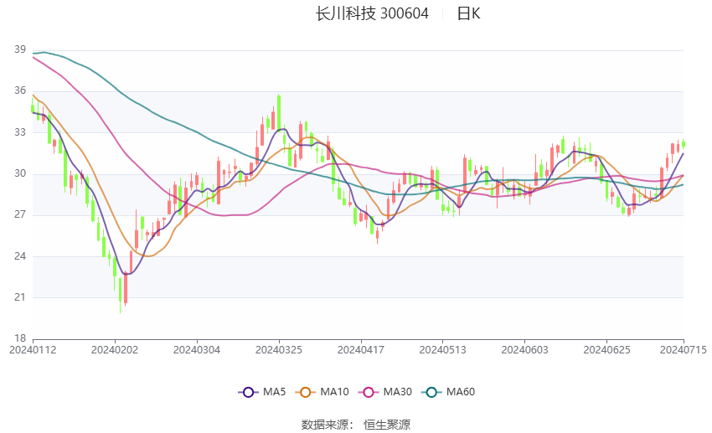Click the chart title 长川科技 300604
This screenshot has width=712, height=433.
coord(372,13)
